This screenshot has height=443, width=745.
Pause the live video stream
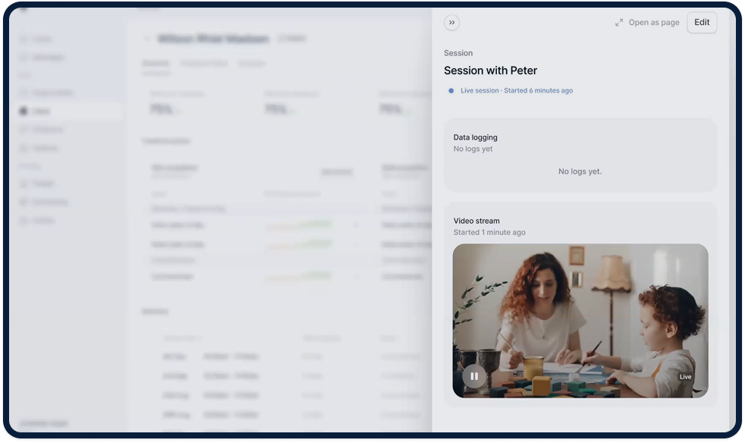474,375
